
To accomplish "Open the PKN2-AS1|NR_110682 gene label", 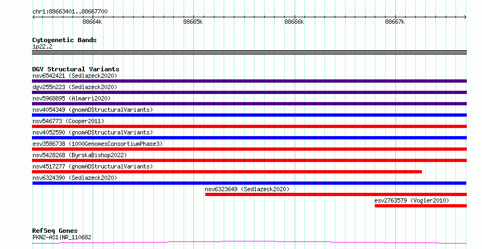I will 62,237.
